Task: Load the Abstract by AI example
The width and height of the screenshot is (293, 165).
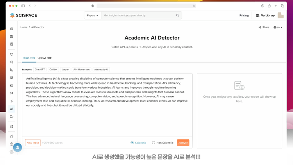Action: (101, 70)
